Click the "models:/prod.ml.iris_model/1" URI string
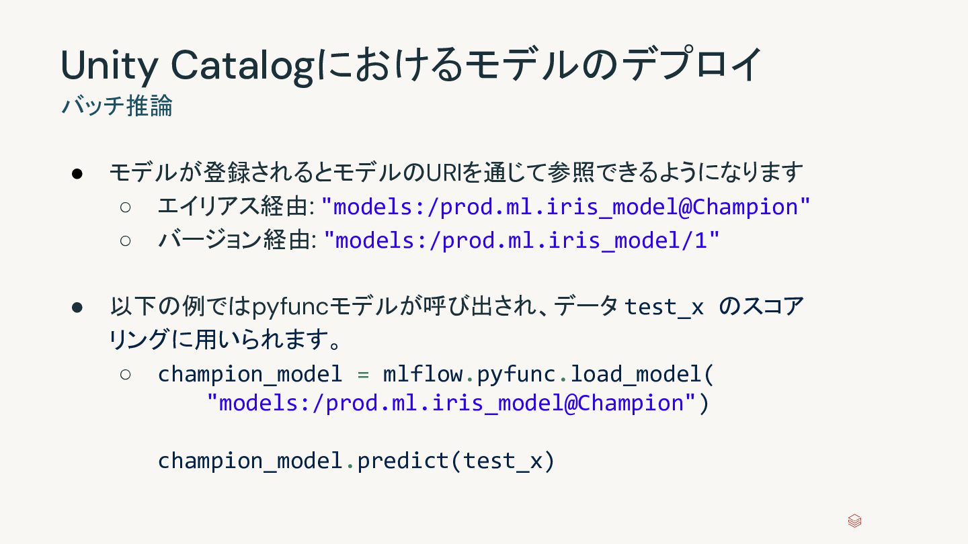 pyautogui.click(x=522, y=240)
